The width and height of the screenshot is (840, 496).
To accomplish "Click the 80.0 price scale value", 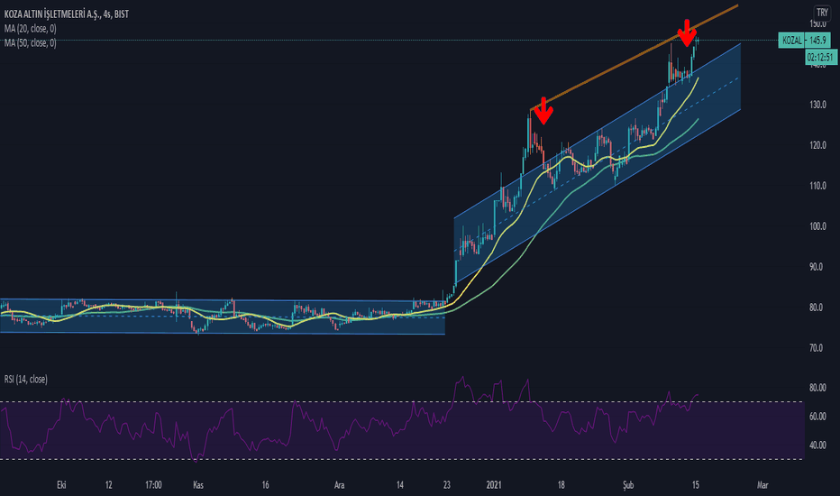I will 816,308.
